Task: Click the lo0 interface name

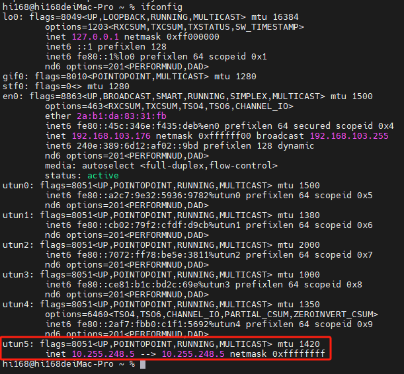Action: tap(13, 17)
